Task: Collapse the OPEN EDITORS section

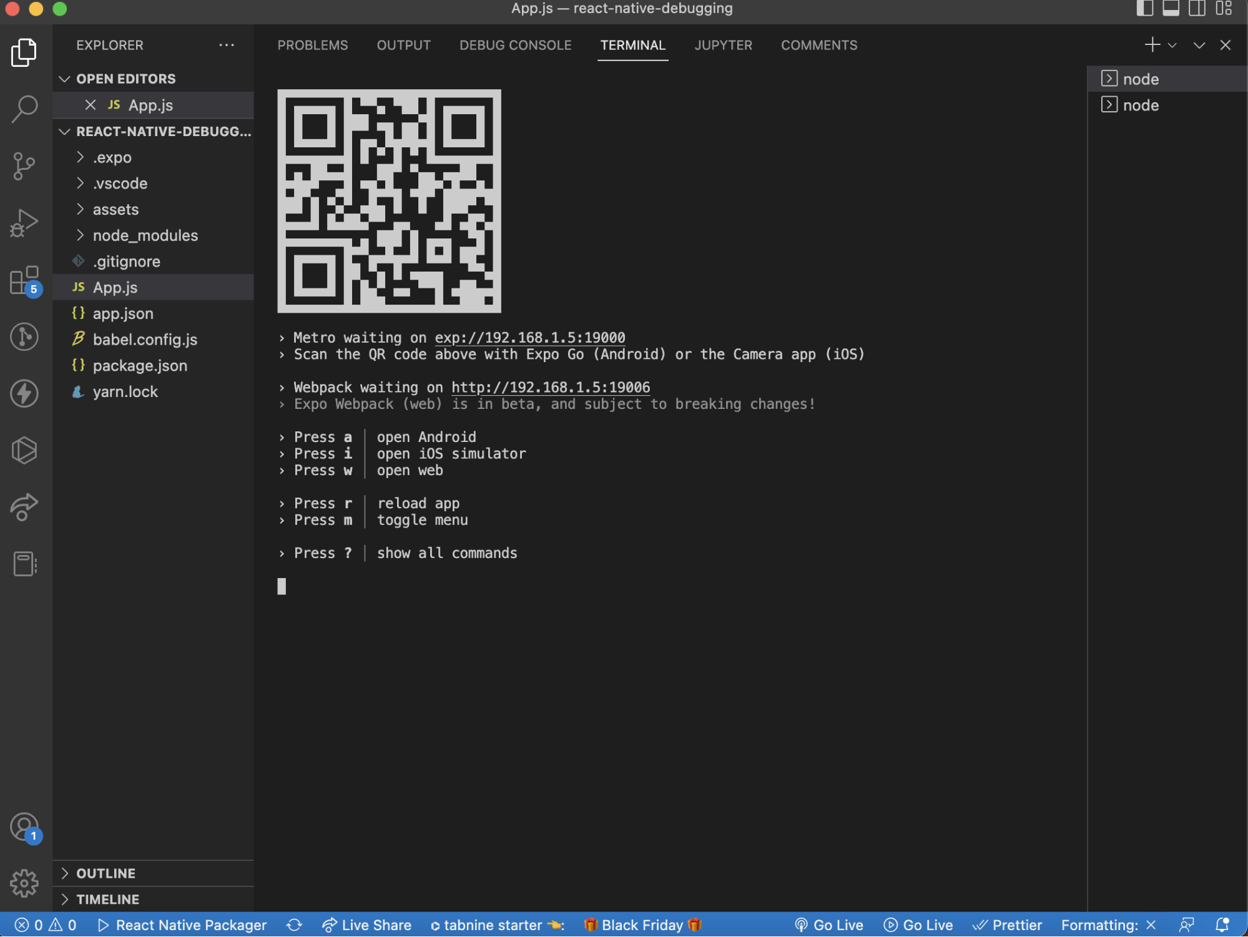Action: (x=64, y=79)
